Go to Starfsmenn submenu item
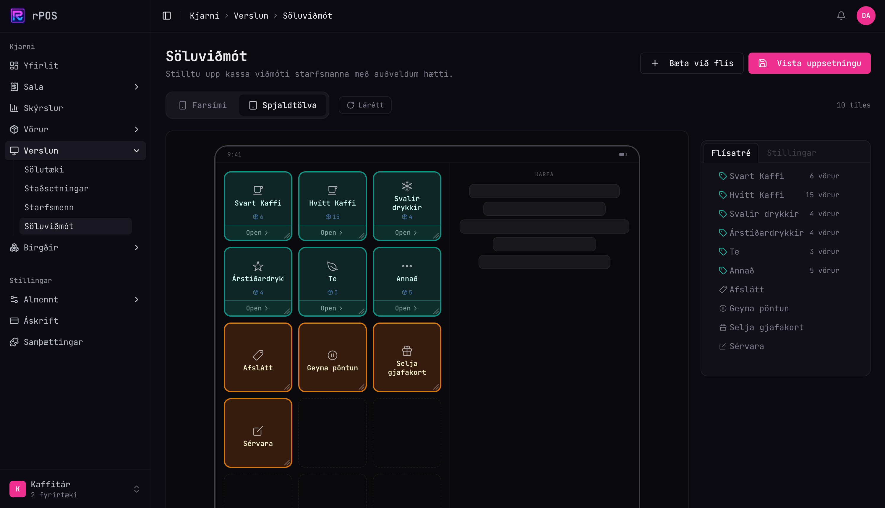The height and width of the screenshot is (508, 885). pyautogui.click(x=75, y=208)
